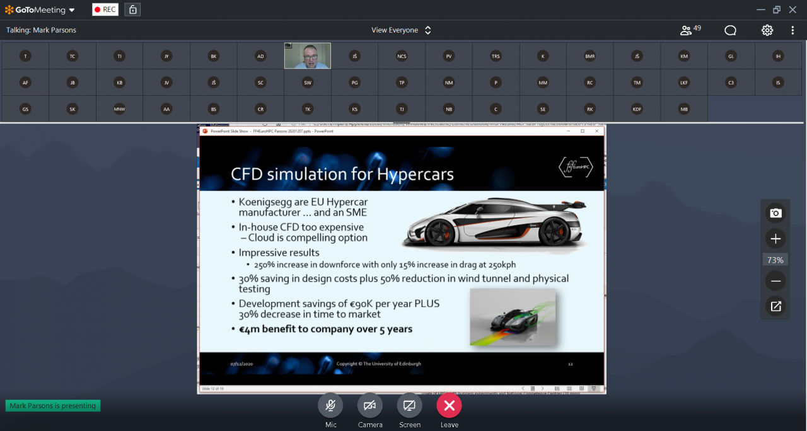Start sharing with the Screen button
The width and height of the screenshot is (807, 431).
[x=410, y=405]
